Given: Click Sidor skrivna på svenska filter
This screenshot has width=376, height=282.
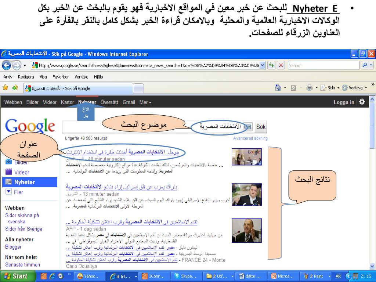Looking at the screenshot, I should click(x=22, y=218).
